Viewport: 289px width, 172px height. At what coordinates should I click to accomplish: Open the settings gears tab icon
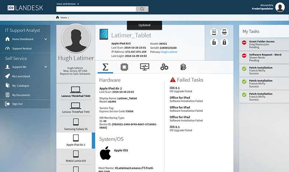(164, 67)
